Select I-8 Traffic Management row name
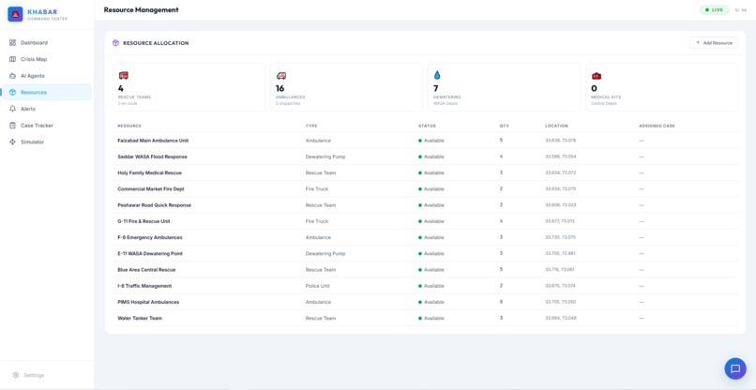 click(x=144, y=286)
